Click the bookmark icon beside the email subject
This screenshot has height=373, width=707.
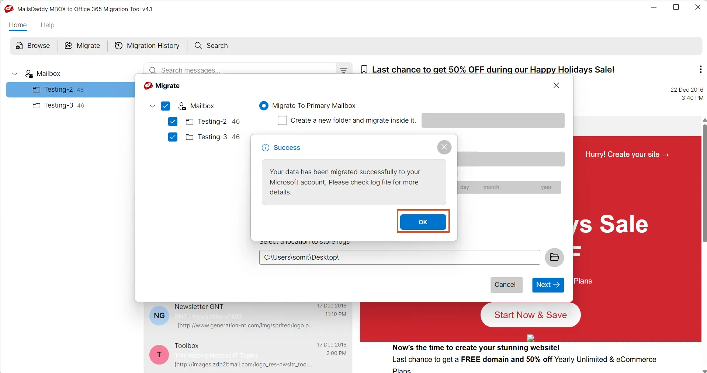[364, 69]
